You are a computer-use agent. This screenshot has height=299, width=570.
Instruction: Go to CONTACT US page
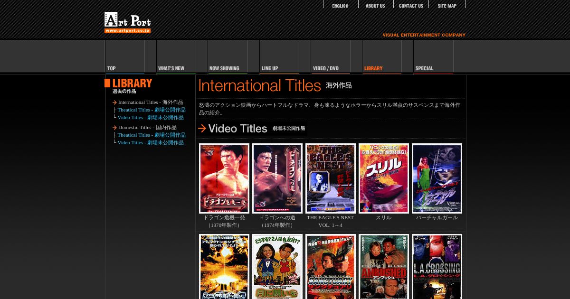tap(411, 6)
